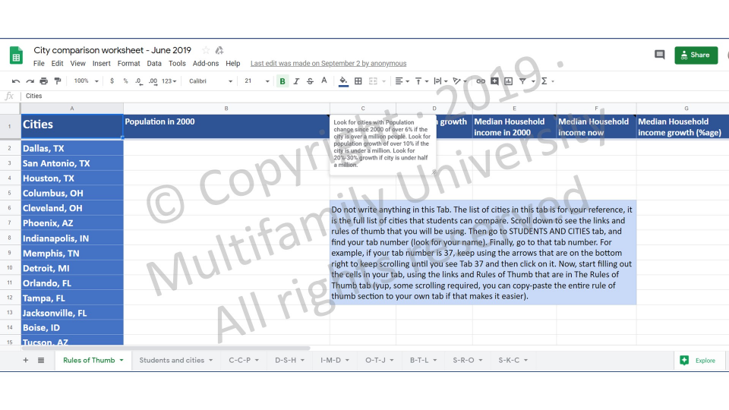Click the Redo icon
The height and width of the screenshot is (410, 729).
(30, 81)
